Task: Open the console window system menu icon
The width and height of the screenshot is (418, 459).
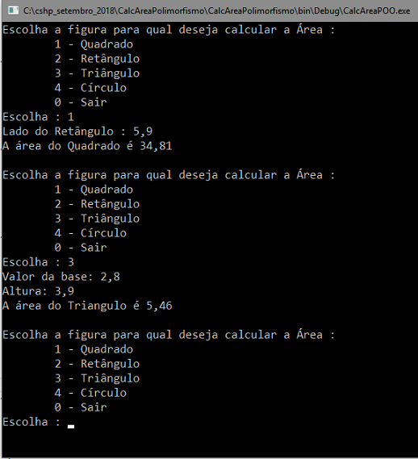Action: pyautogui.click(x=13, y=10)
